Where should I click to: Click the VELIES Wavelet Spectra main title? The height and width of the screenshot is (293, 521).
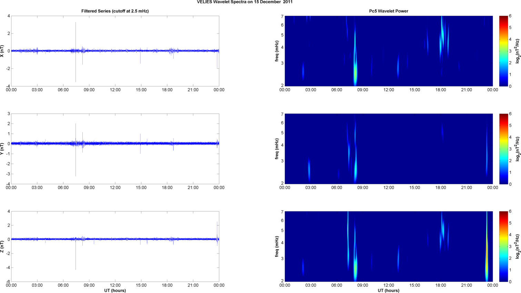click(x=245, y=2)
